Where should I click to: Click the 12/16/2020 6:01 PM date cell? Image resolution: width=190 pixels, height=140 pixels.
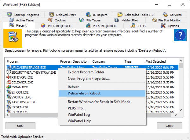(x=160, y=67)
